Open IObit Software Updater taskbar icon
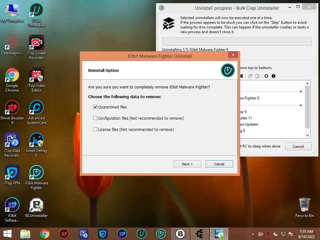320x240 pixels. point(122,234)
